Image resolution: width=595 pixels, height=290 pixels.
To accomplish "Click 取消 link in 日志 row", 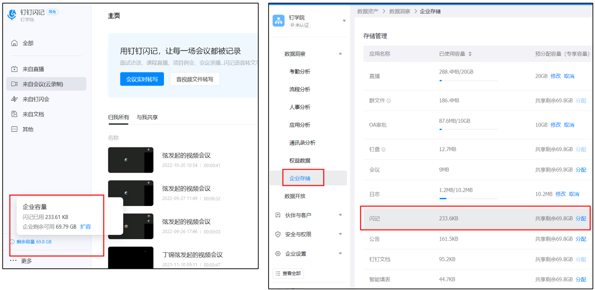I will pos(574,194).
